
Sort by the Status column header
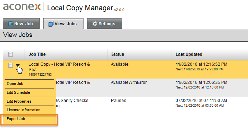(x=140, y=54)
